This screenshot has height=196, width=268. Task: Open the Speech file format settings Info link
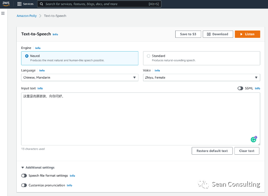[x=72, y=176]
